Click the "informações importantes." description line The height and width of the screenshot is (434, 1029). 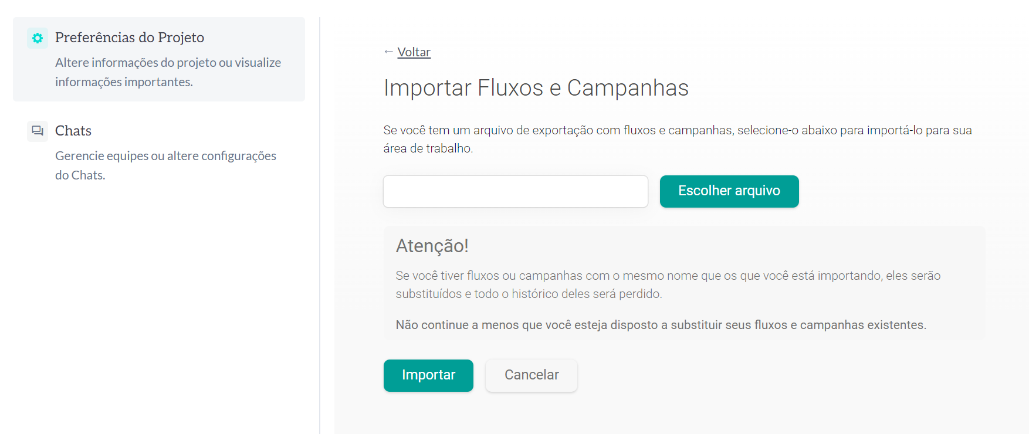point(124,82)
